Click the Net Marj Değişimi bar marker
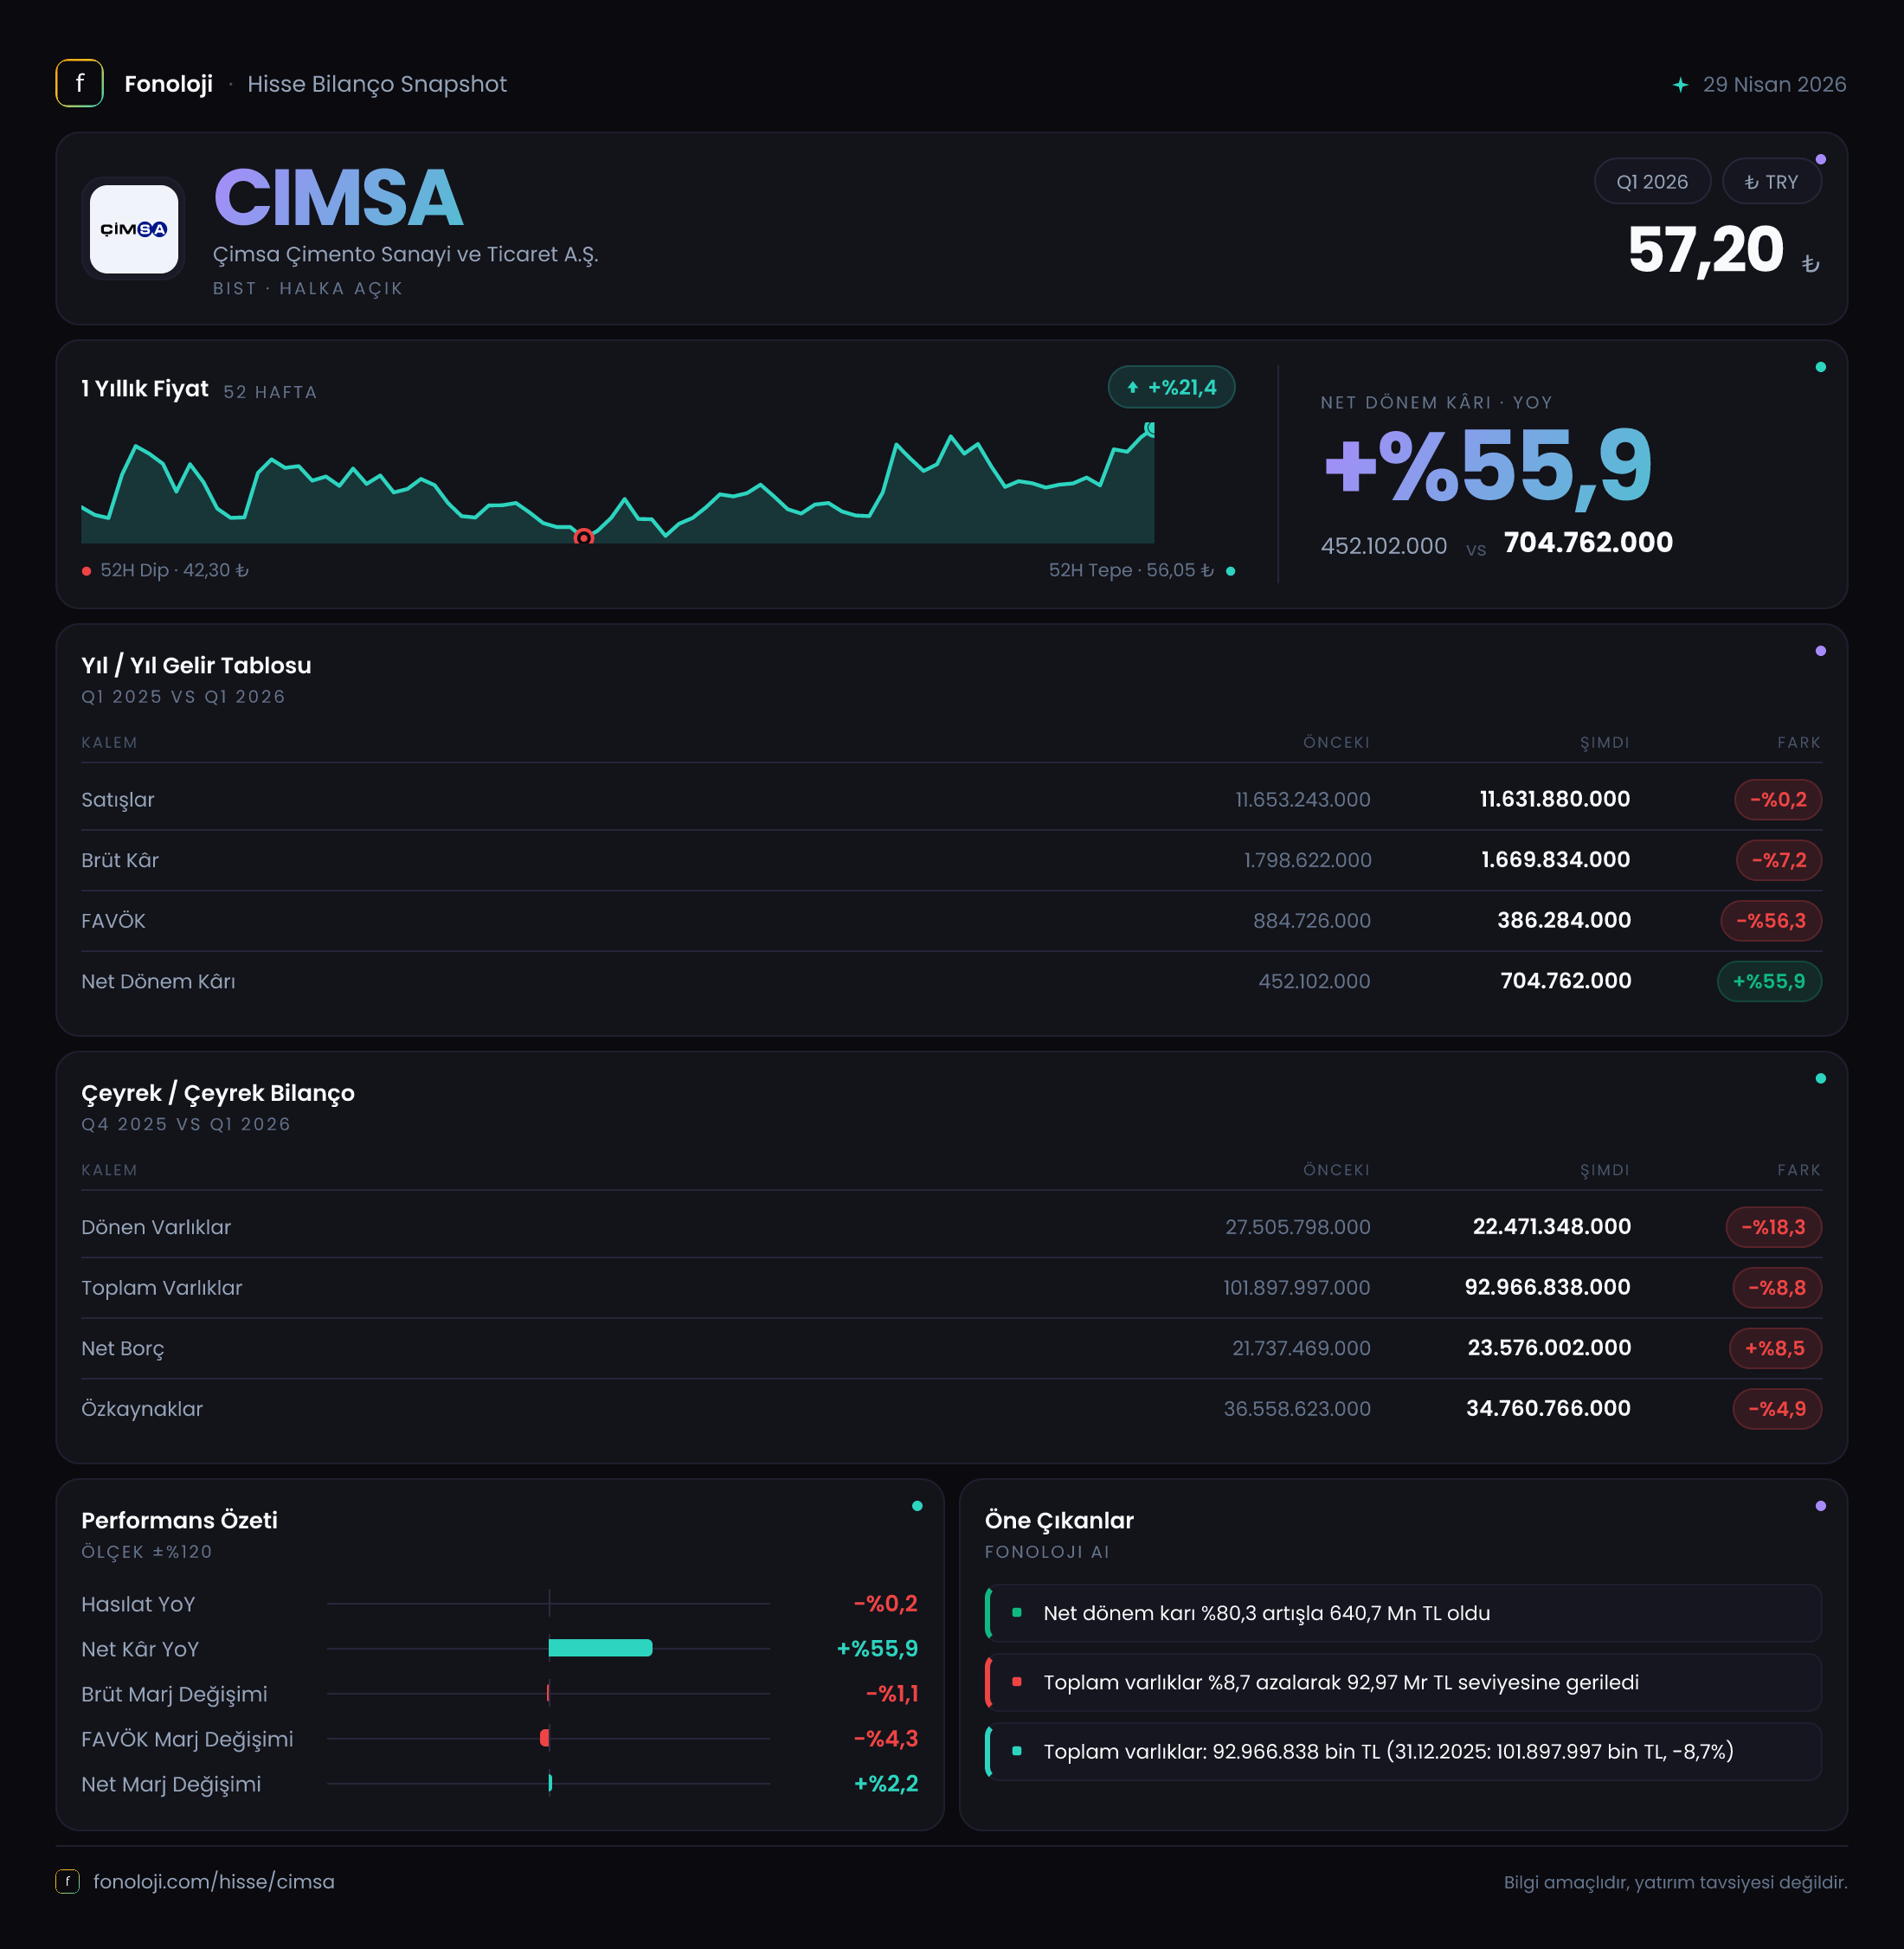This screenshot has height=1949, width=1904. (550, 1783)
